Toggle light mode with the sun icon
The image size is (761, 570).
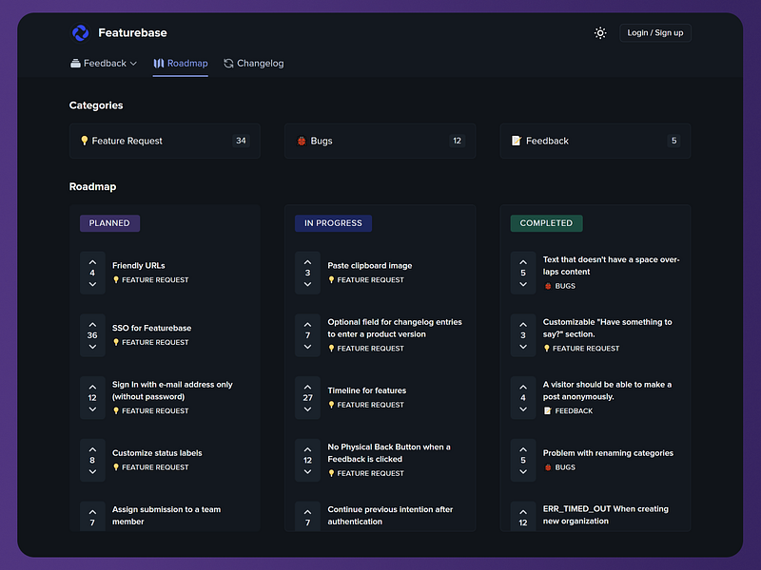599,32
